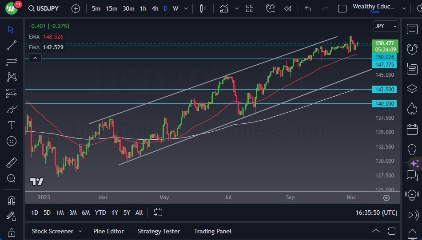This screenshot has height=240, width=422.
Task: Select the trend line drawing tool
Action: click(x=12, y=45)
